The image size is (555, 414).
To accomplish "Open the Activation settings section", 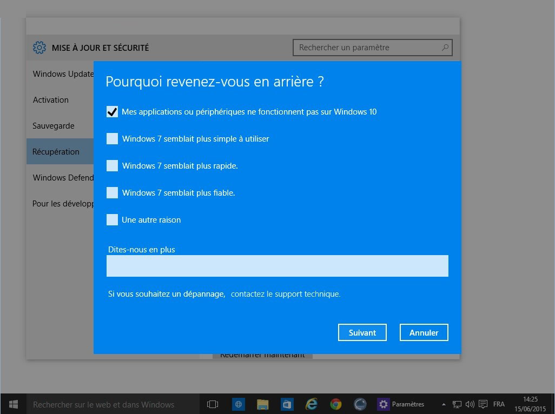I will click(x=51, y=100).
